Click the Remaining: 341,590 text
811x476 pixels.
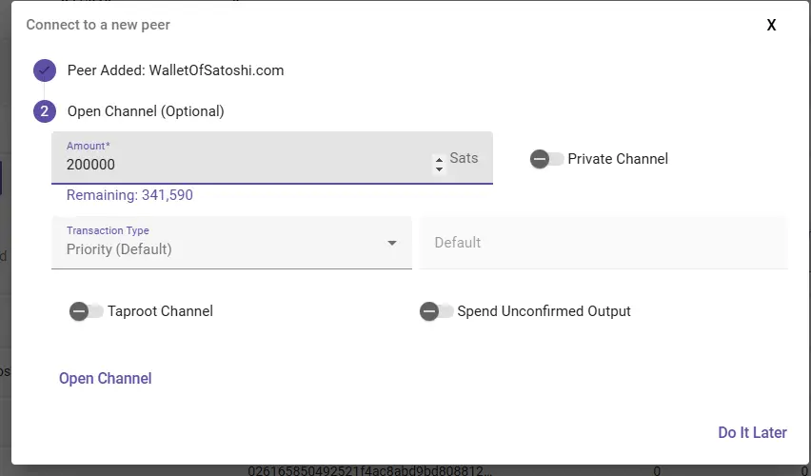(x=129, y=195)
